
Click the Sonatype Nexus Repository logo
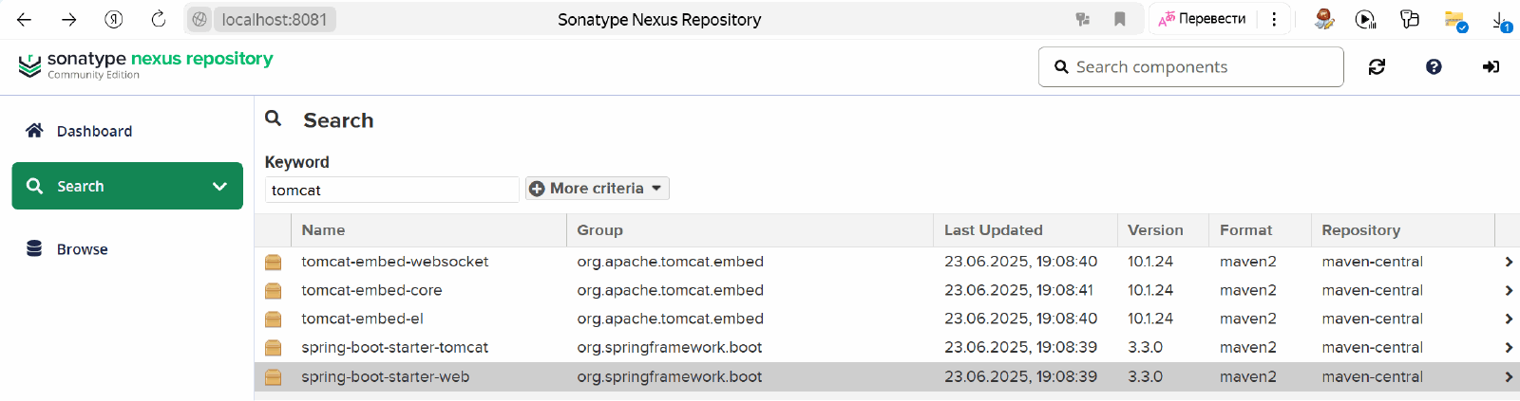[145, 64]
